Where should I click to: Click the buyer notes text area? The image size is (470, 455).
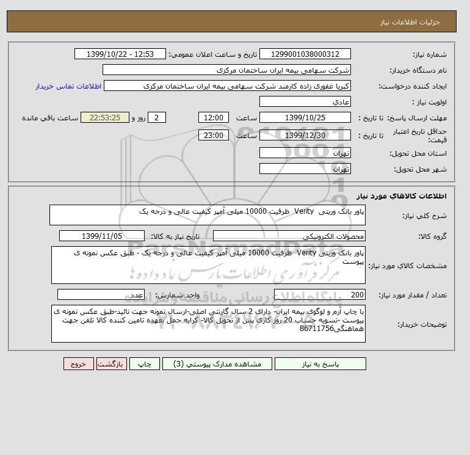208,324
